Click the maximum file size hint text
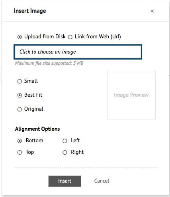Screen dimensions: 170x197 (x=49, y=63)
